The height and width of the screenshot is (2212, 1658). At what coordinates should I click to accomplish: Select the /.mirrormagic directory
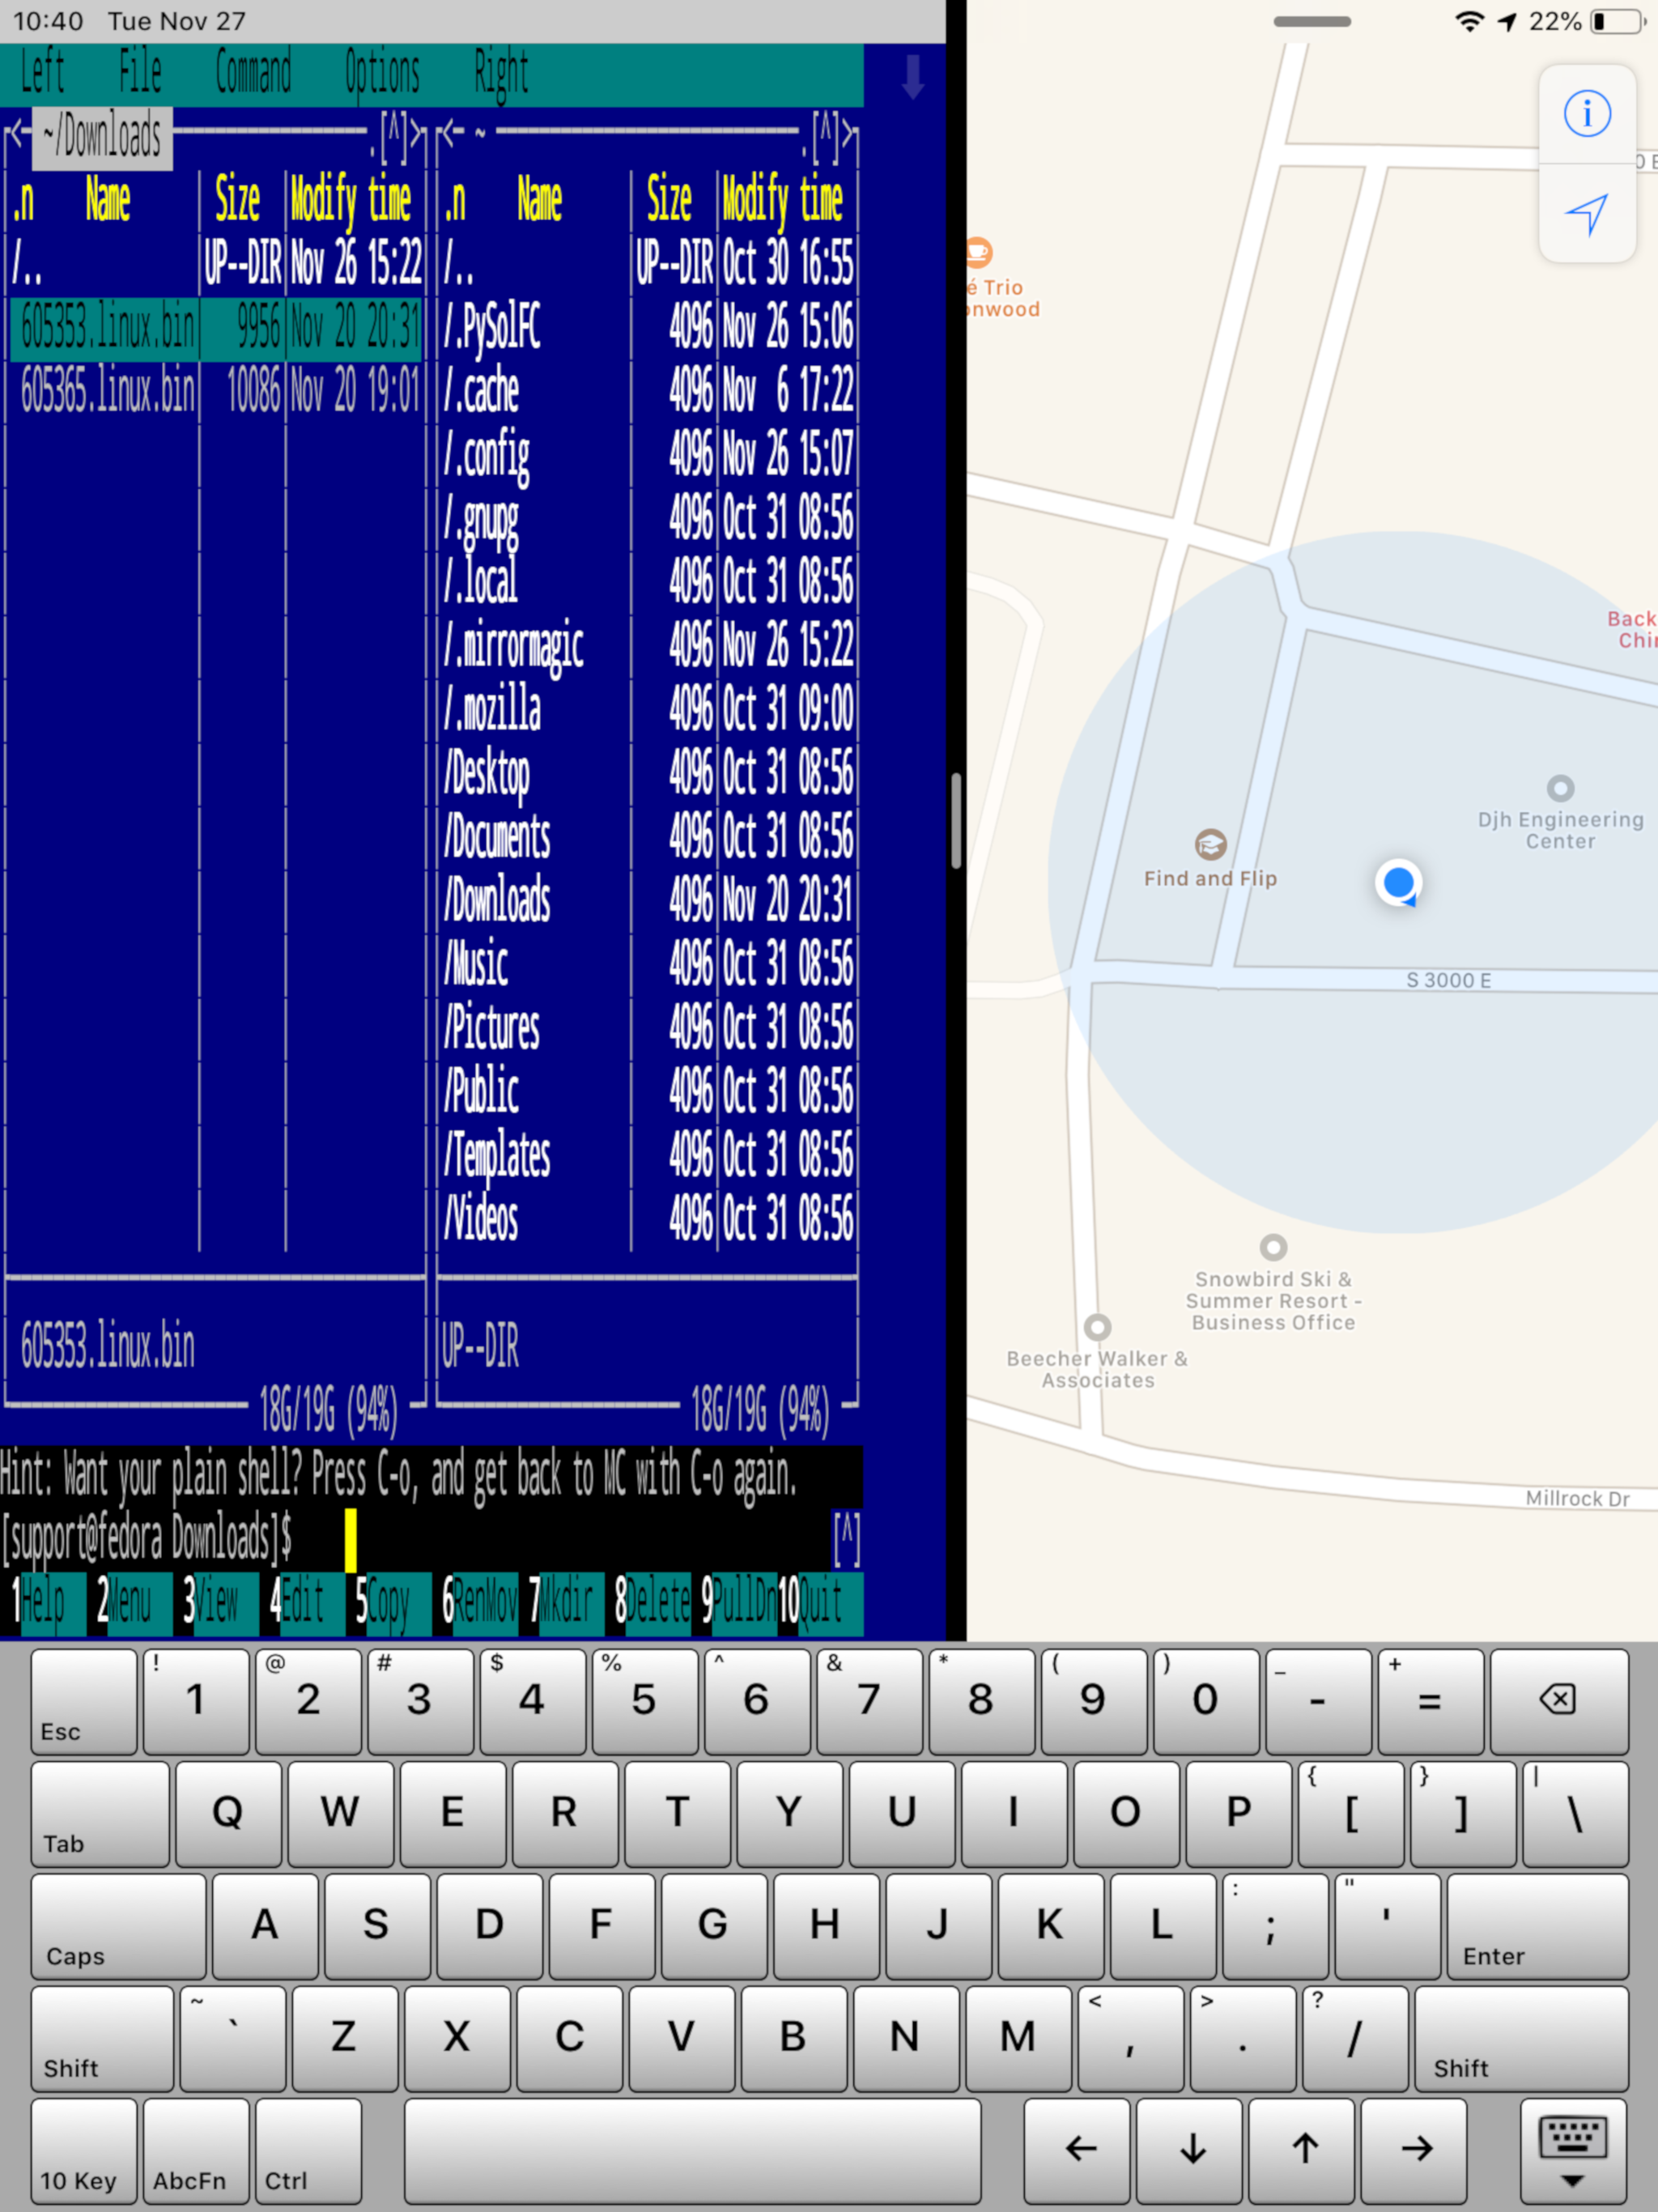[646, 645]
